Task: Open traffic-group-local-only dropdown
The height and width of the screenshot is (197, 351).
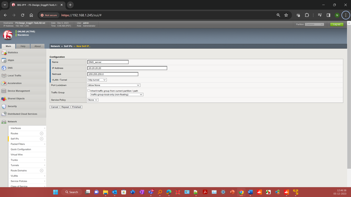Action: tap(117, 94)
